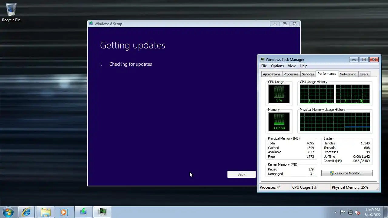
Task: Close the Task Manager window
Action: (x=374, y=60)
